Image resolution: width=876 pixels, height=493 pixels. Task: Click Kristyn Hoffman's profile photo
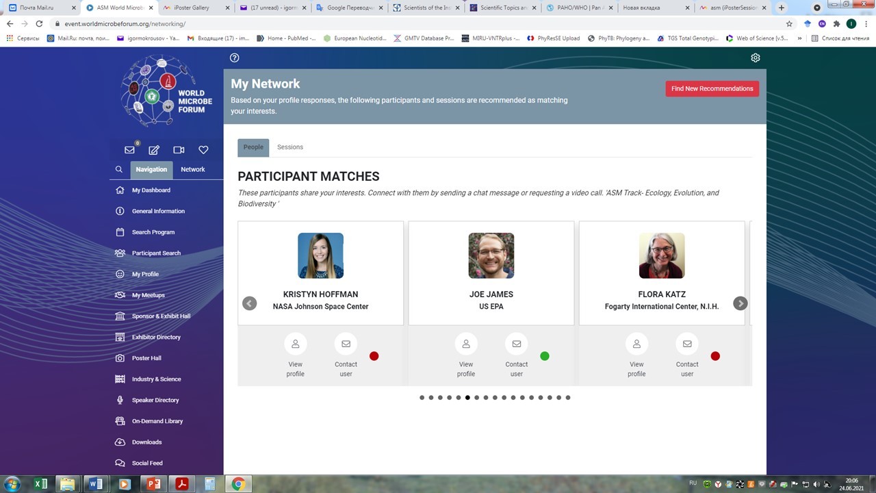click(320, 255)
